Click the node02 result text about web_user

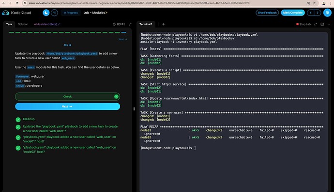click(69, 150)
